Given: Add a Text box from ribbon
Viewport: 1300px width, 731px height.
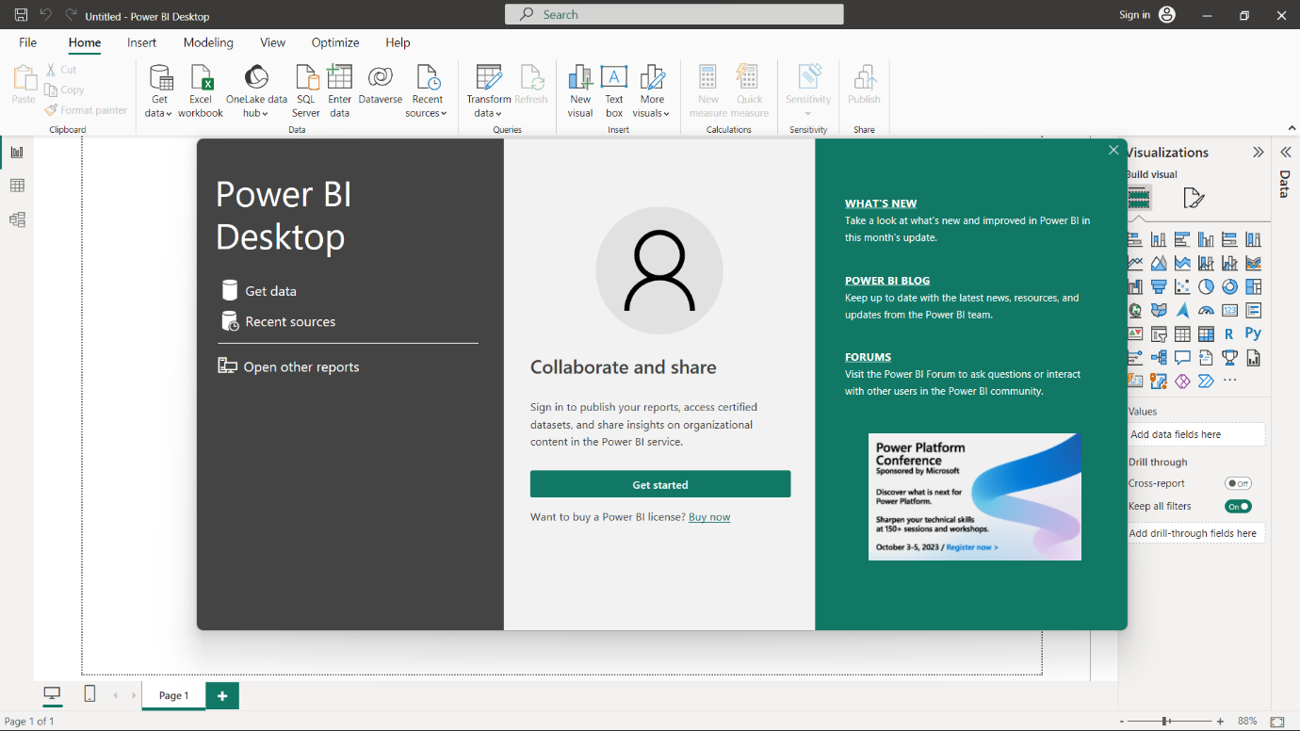Looking at the screenshot, I should (x=614, y=91).
